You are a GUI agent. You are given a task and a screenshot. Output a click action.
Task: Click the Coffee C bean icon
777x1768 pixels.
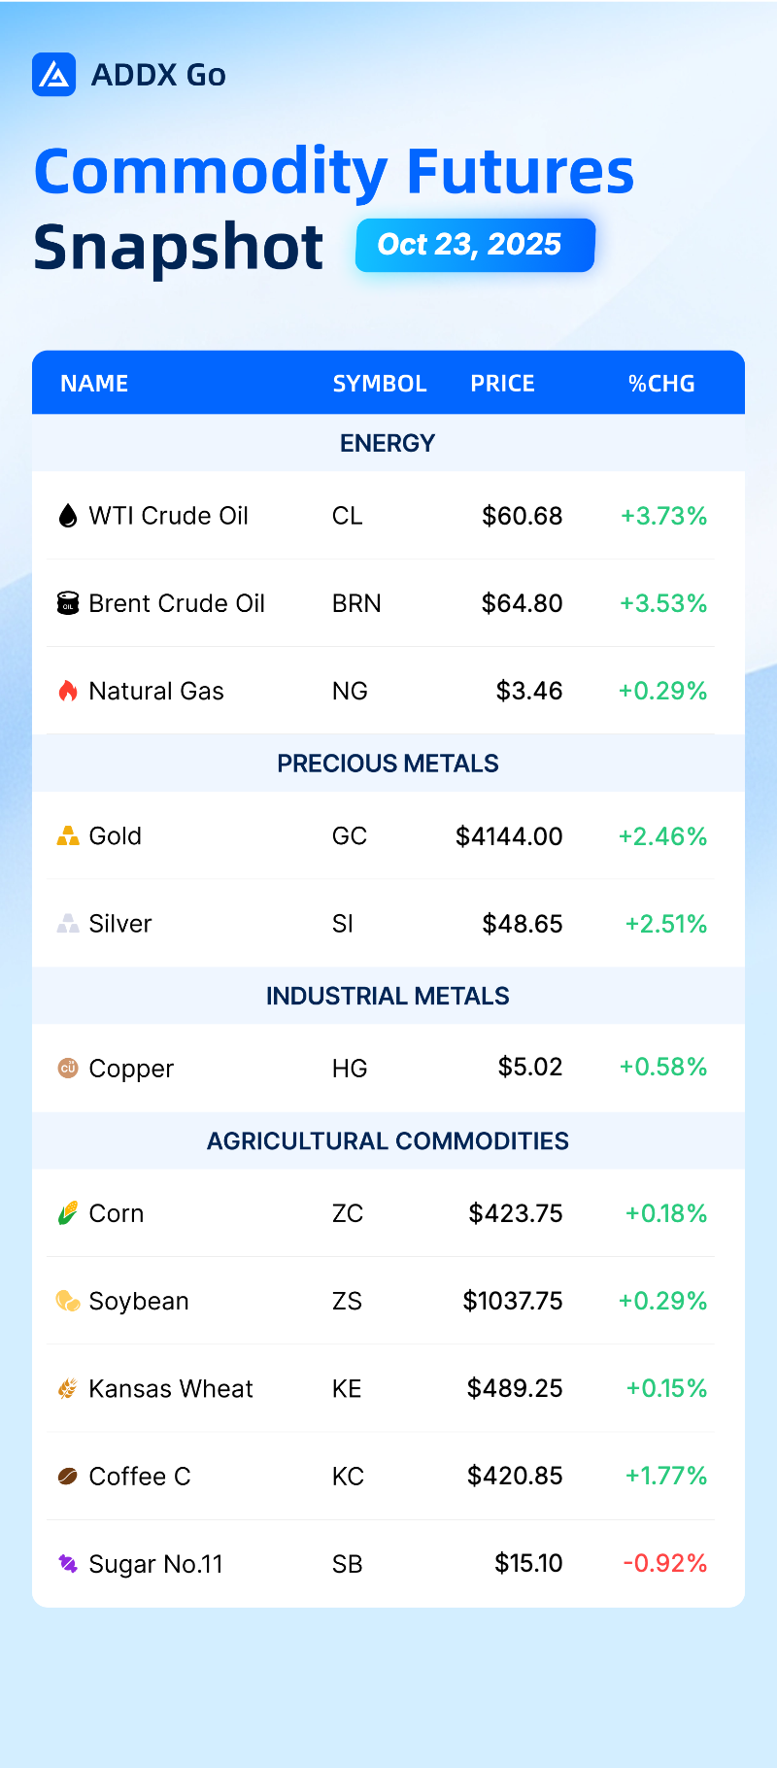pos(68,1477)
